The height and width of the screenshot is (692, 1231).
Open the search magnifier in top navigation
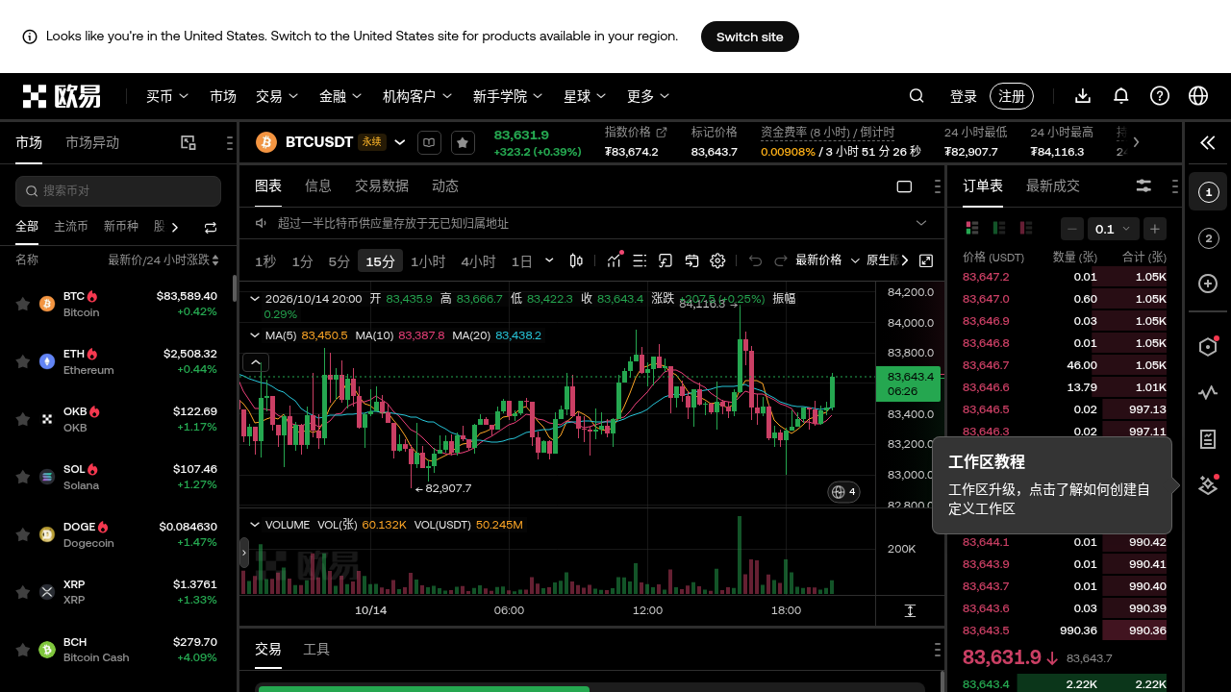[917, 96]
